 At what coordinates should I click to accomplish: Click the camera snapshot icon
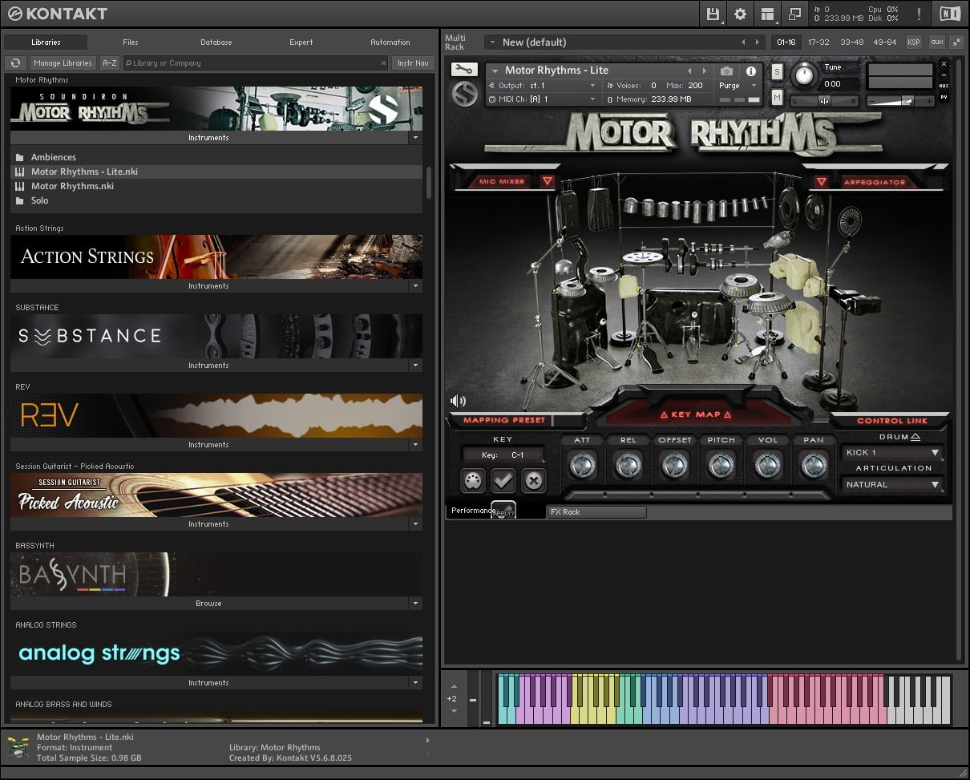[x=726, y=71]
